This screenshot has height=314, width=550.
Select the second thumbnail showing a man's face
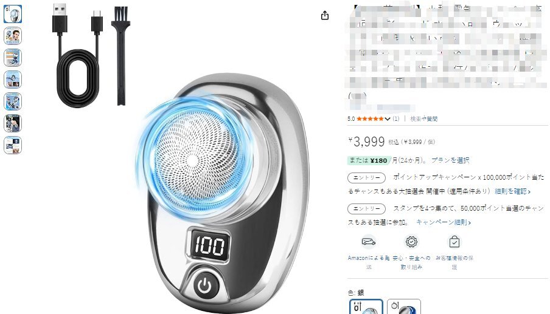13,36
